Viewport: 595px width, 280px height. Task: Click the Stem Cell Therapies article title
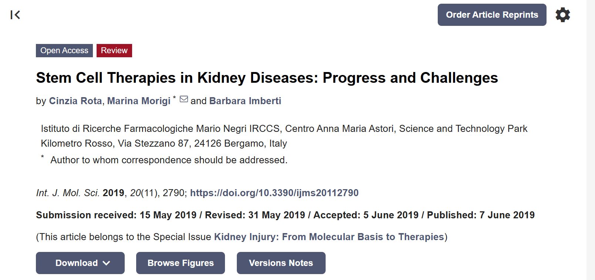pos(267,78)
